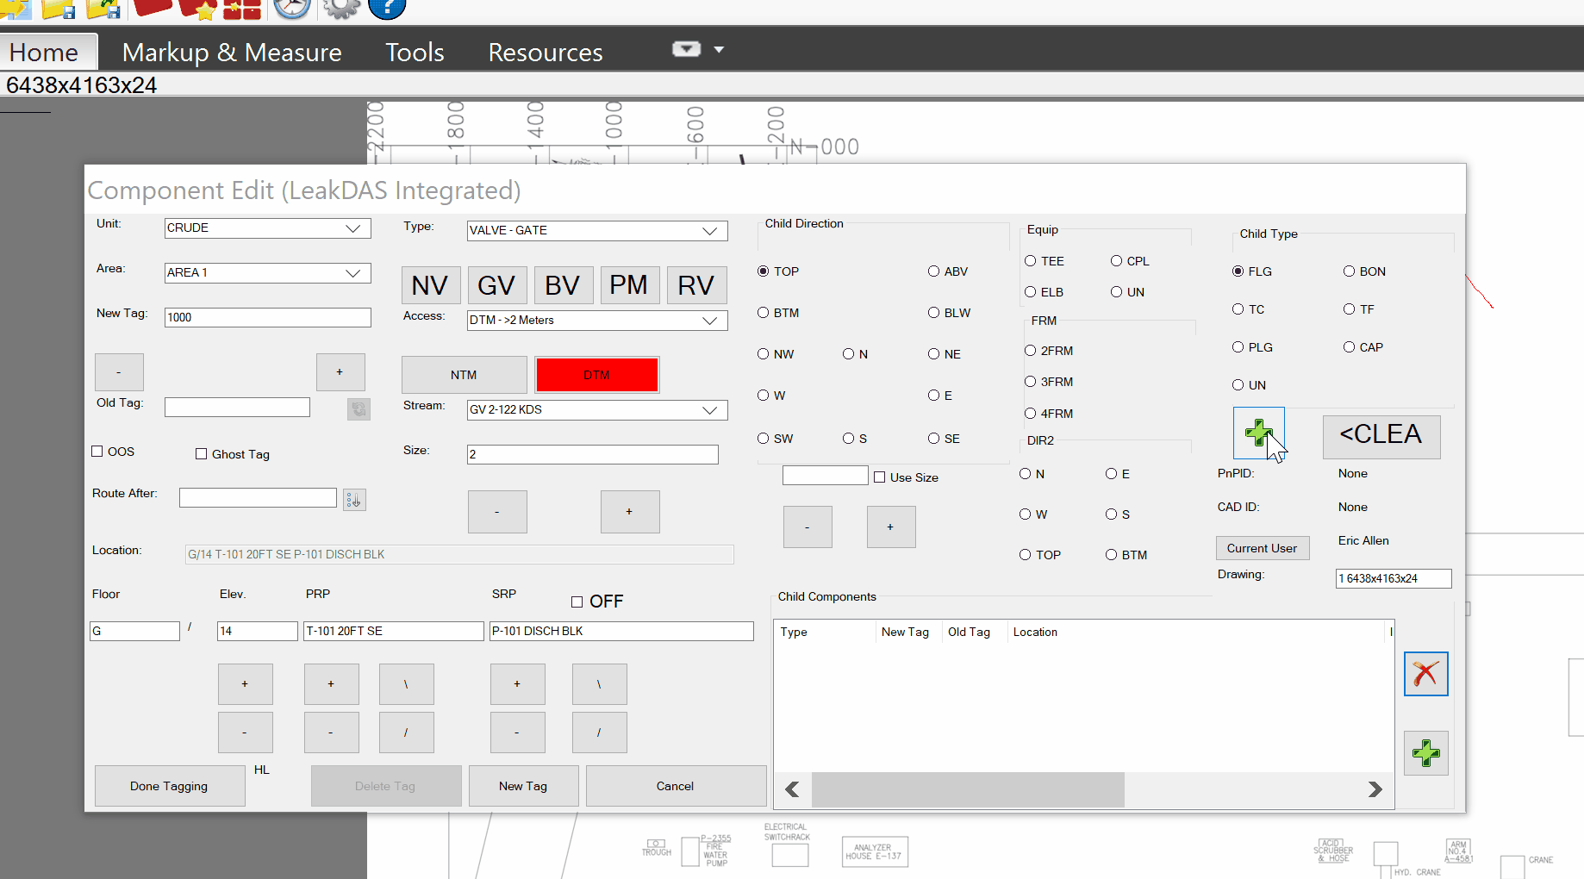The height and width of the screenshot is (879, 1584).
Task: Click the NV valve type shortcut button
Action: tap(430, 285)
